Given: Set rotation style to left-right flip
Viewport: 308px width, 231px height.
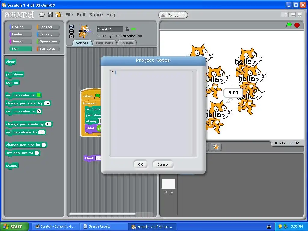Looking at the screenshot, I should 72,31.
